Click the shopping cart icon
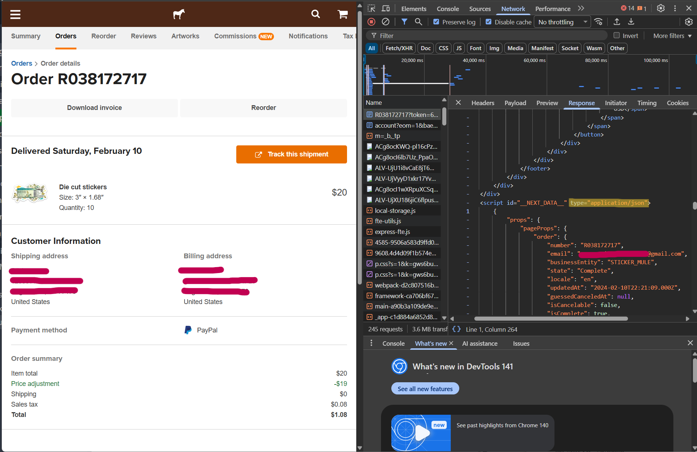697x452 pixels. [343, 14]
